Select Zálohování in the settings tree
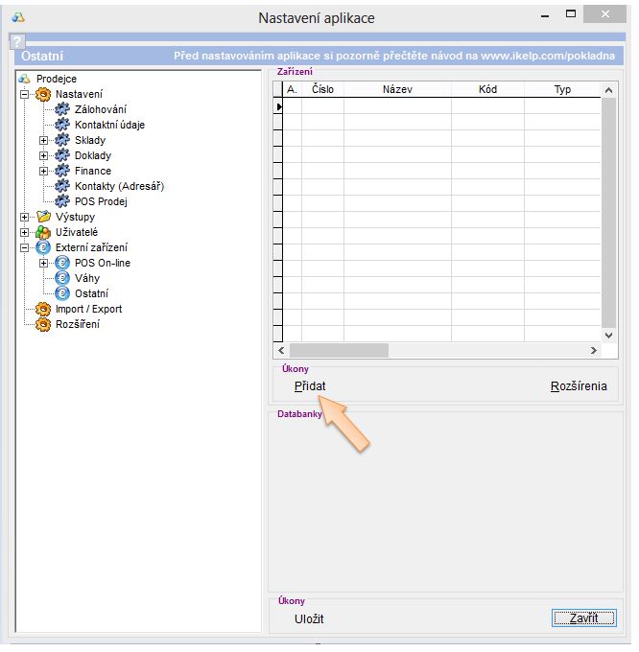Screen dimensions: 639x652 [101, 109]
